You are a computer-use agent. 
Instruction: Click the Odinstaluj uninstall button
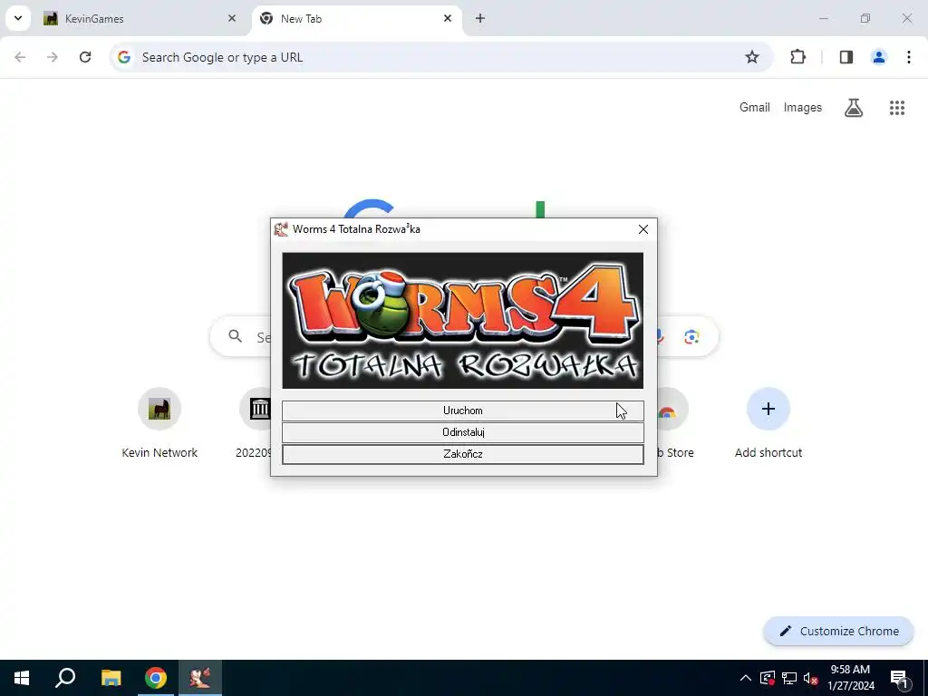pyautogui.click(x=463, y=432)
